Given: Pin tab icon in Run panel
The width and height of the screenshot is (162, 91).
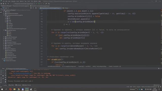Looking at the screenshot, I should click(x=3, y=79).
